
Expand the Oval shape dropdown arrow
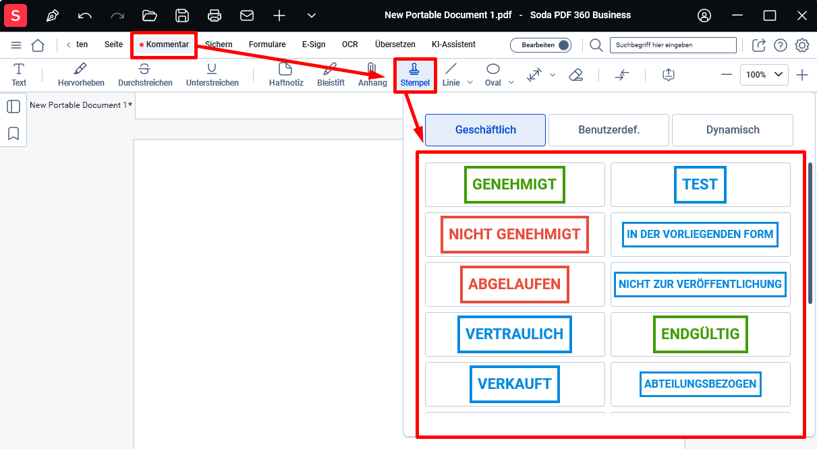coord(511,82)
